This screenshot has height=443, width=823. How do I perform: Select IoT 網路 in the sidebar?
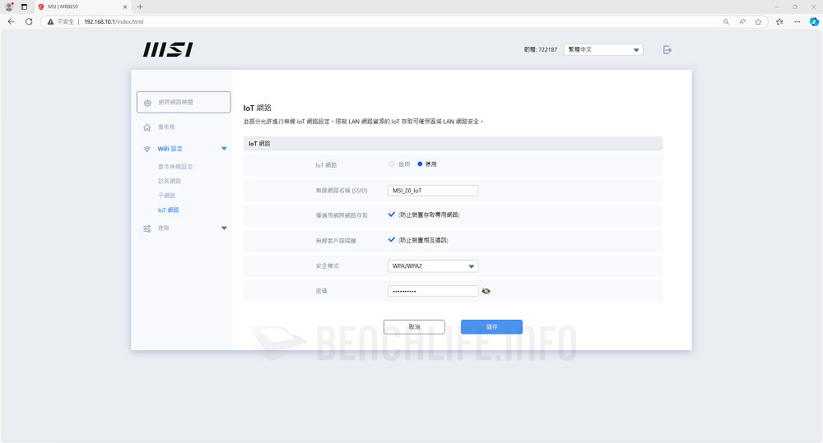click(x=169, y=210)
